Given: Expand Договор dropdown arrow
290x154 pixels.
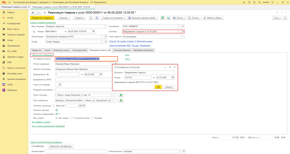Looking at the screenshot, I should [x=179, y=32].
